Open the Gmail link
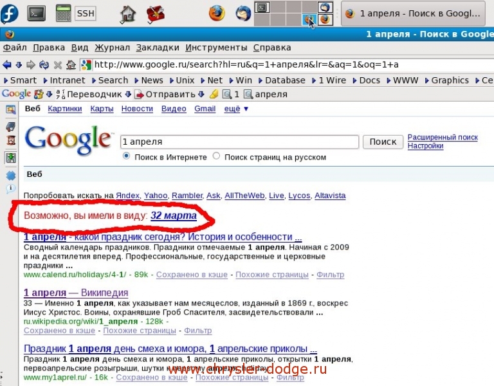 (205, 109)
